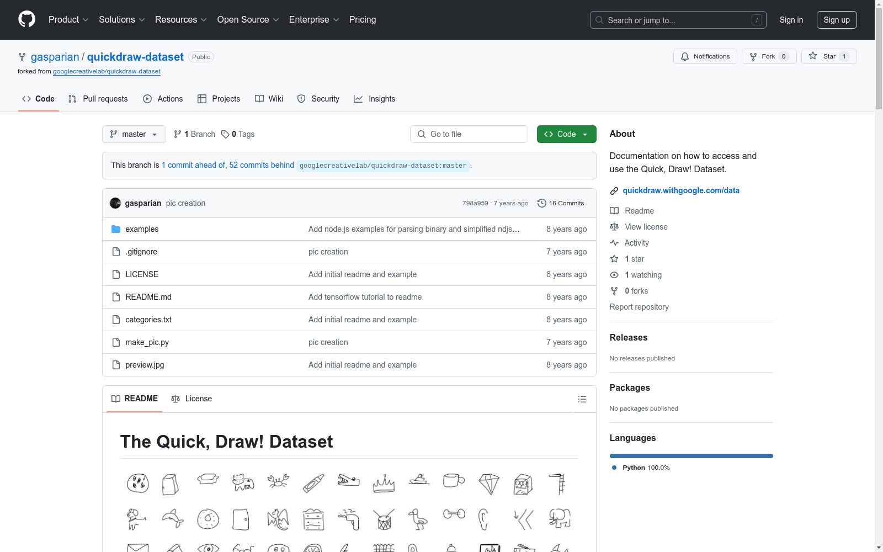Click the branch icon beside 1 Branch

(x=178, y=134)
